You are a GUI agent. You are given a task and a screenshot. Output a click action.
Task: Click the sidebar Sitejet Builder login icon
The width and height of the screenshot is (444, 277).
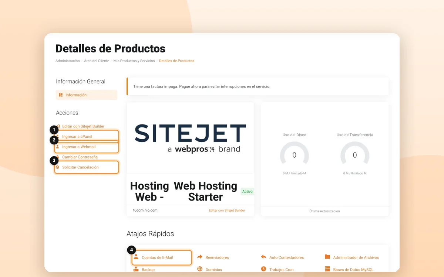pos(58,126)
